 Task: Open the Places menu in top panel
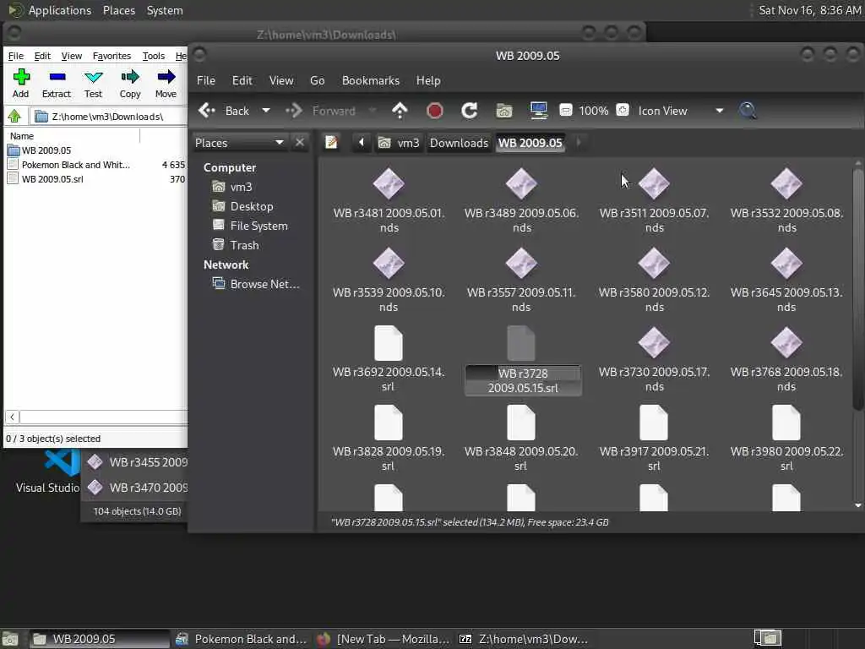click(118, 10)
